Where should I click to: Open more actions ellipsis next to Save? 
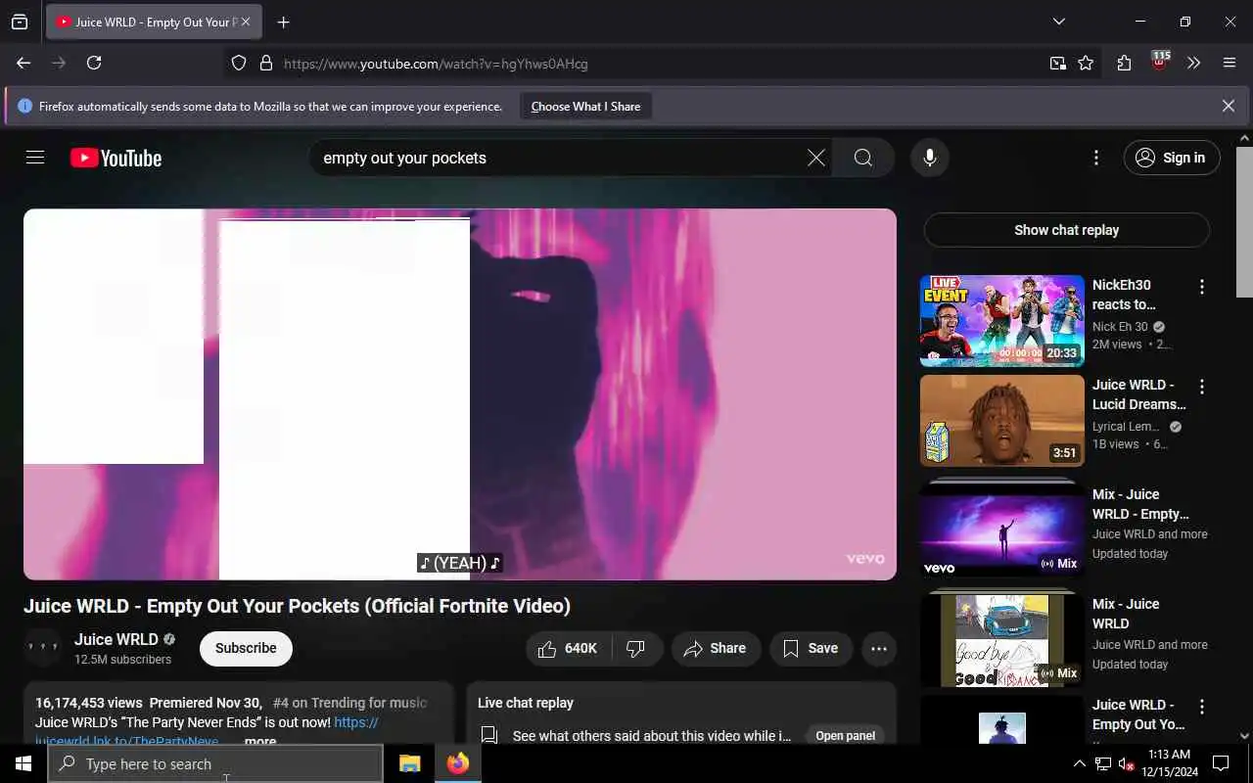point(879,648)
